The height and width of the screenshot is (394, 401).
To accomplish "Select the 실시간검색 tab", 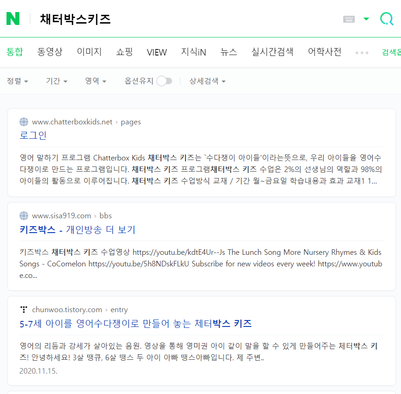I will coord(272,52).
